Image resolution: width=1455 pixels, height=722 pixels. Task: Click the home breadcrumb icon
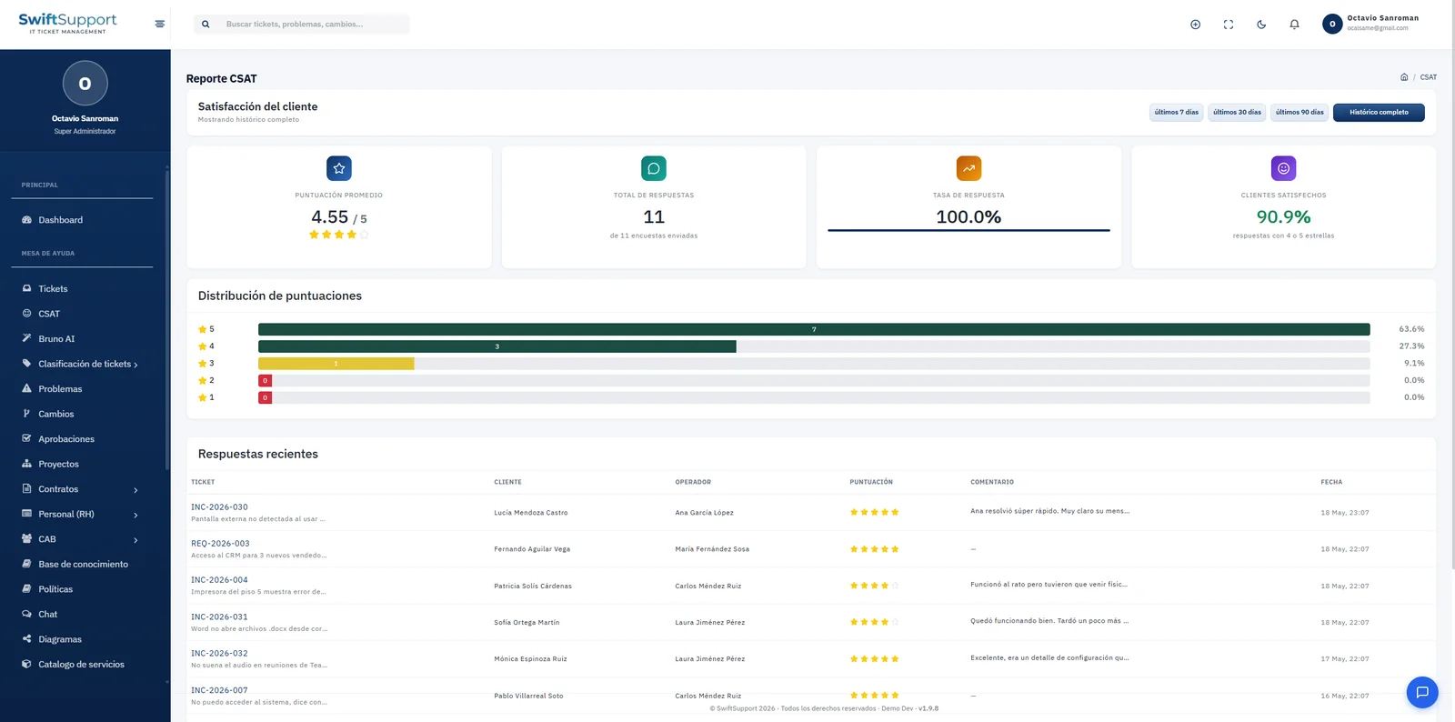pos(1404,77)
